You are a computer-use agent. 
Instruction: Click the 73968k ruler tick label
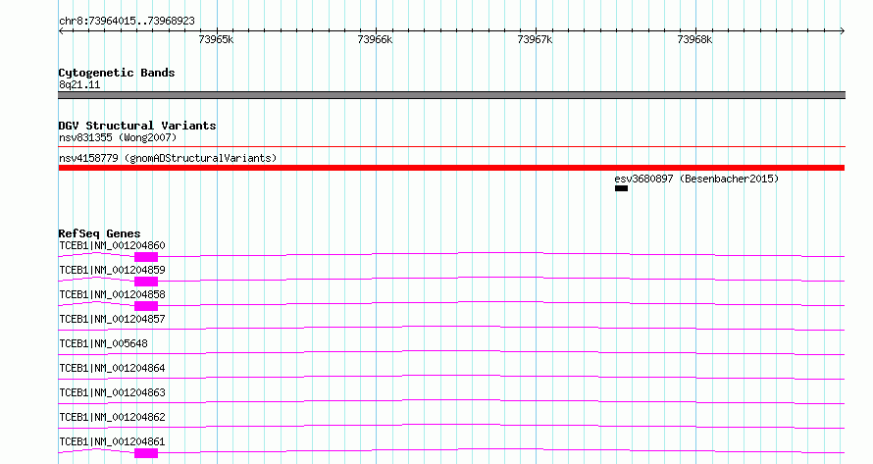(694, 39)
